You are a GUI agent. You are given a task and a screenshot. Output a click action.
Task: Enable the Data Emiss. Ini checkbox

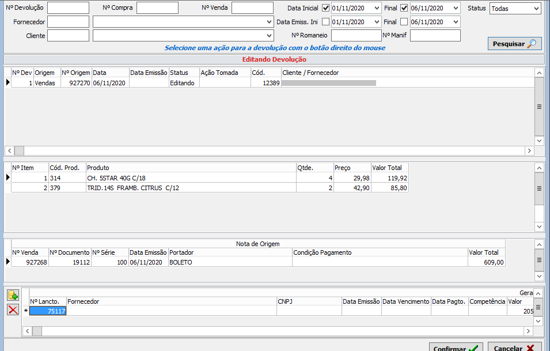326,22
